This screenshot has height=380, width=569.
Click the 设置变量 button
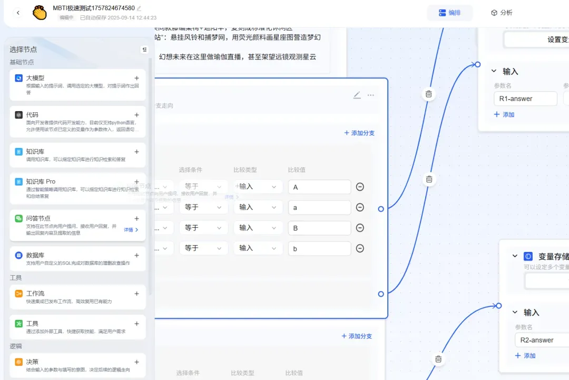coord(536,40)
